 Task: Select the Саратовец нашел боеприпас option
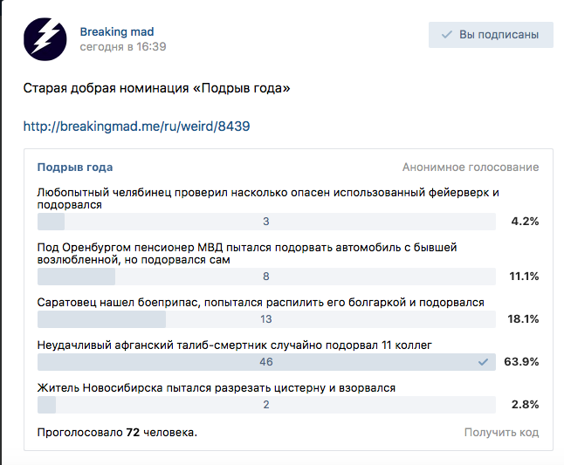click(x=260, y=303)
